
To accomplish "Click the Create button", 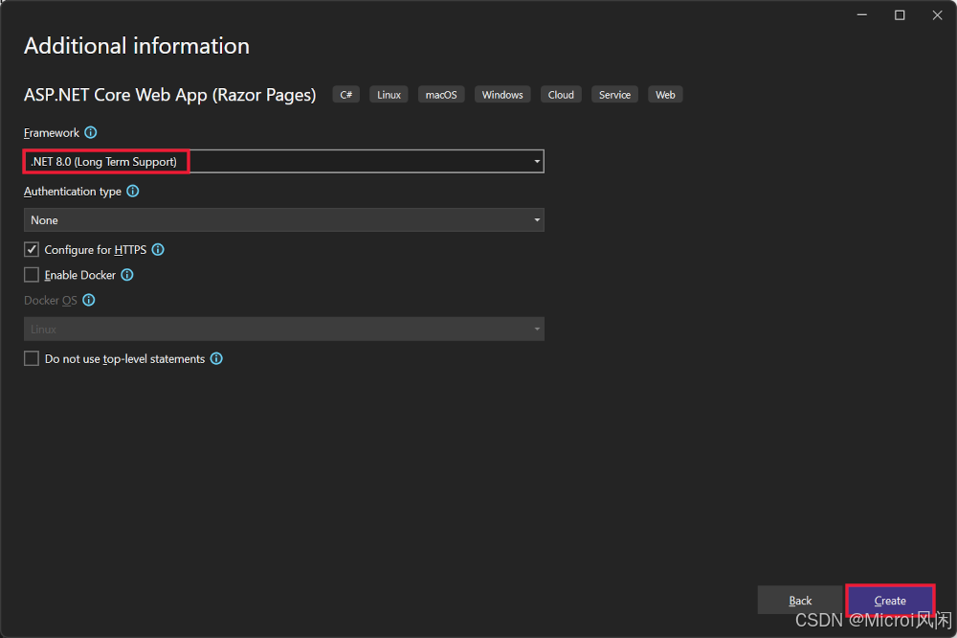I will pyautogui.click(x=890, y=601).
